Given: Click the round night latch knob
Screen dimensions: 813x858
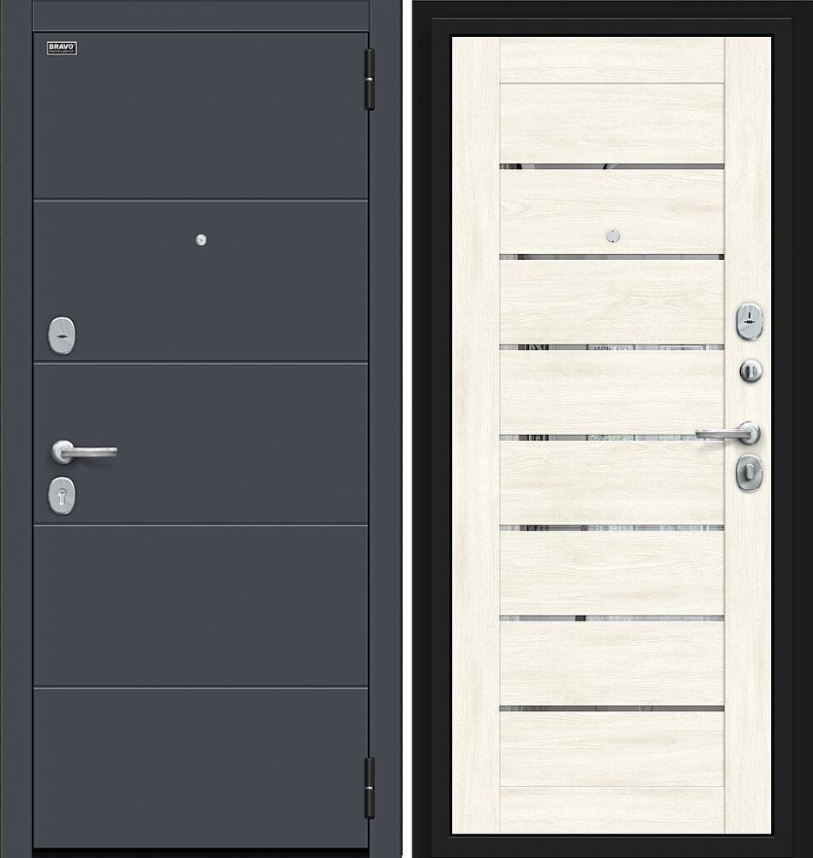Looking at the screenshot, I should point(750,371).
